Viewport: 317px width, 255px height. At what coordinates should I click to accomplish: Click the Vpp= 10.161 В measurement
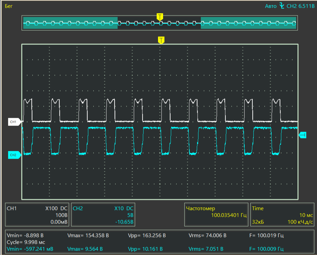[x=145, y=249]
